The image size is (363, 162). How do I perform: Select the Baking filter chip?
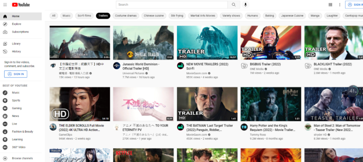coord(269,16)
